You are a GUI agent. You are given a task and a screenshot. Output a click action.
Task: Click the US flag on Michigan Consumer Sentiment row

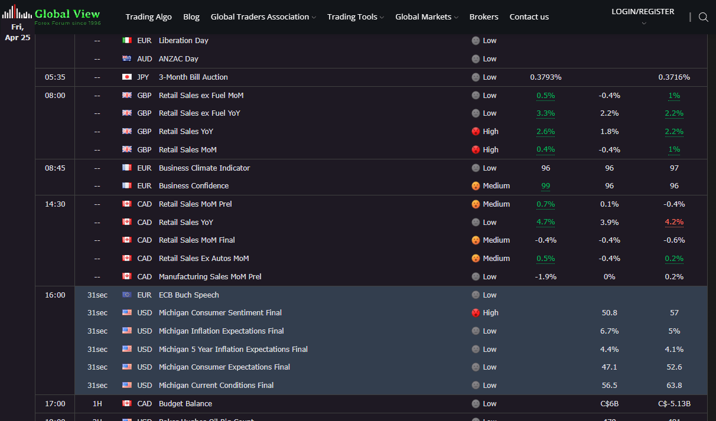pyautogui.click(x=126, y=313)
